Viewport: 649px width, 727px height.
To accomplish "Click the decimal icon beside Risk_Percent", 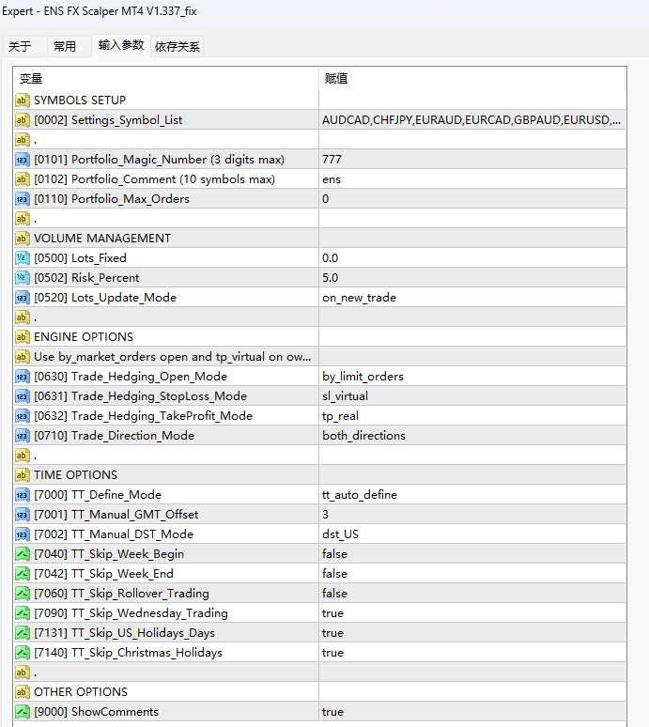I will pyautogui.click(x=23, y=278).
